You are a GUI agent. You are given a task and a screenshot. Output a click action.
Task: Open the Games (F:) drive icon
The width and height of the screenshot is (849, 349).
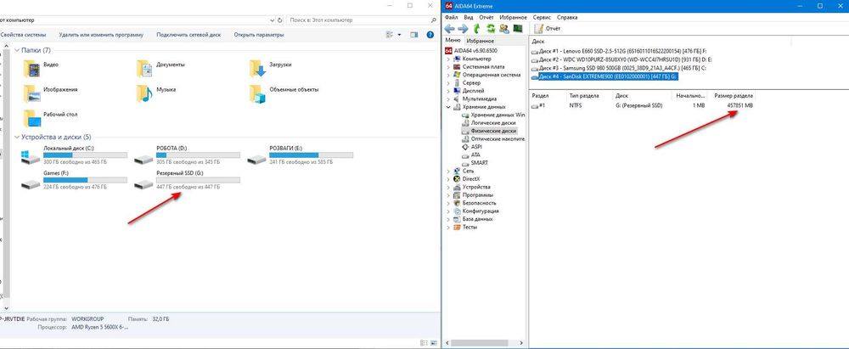[31, 184]
